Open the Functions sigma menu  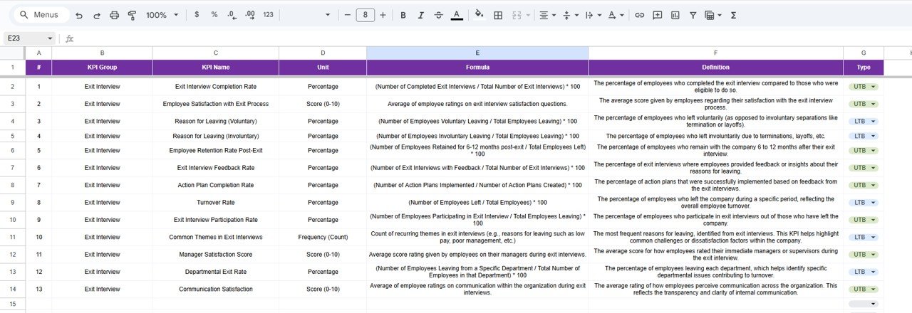point(734,15)
